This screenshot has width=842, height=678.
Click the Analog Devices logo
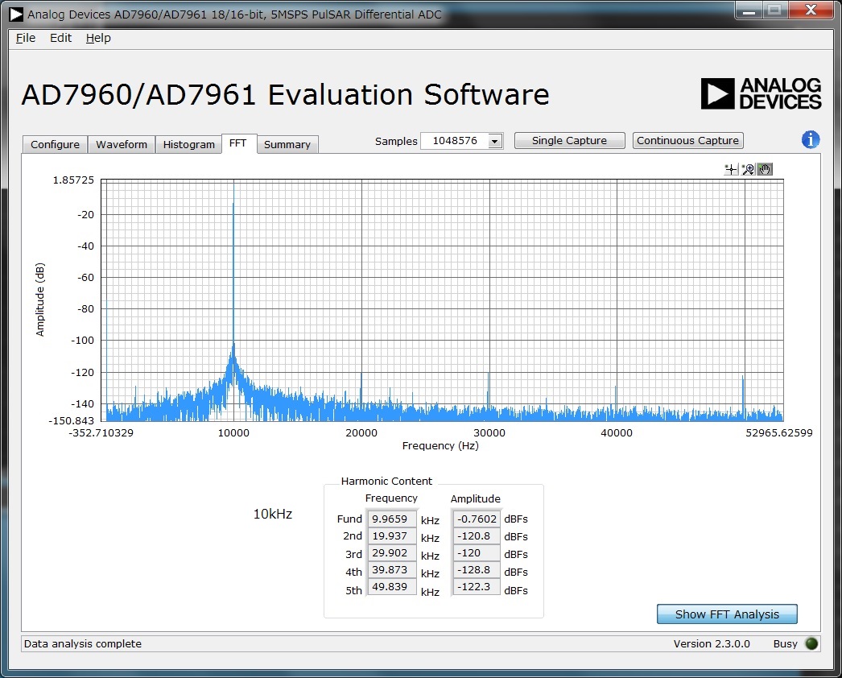pos(761,94)
